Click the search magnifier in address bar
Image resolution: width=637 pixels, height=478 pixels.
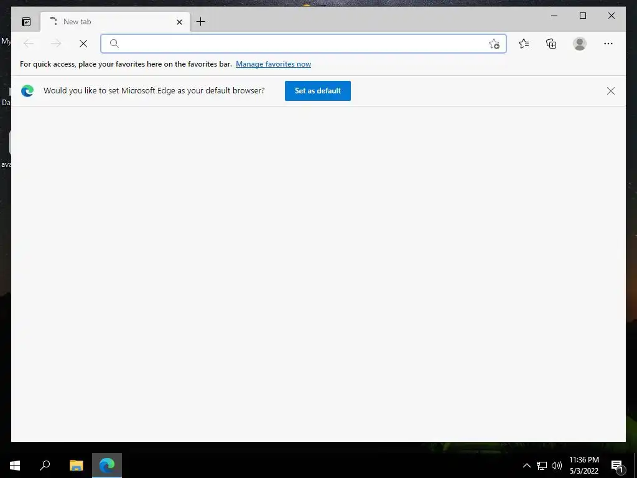(x=114, y=44)
